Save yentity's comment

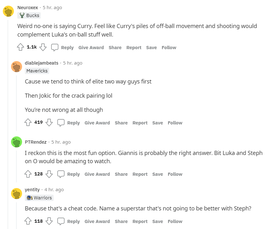click(x=158, y=221)
